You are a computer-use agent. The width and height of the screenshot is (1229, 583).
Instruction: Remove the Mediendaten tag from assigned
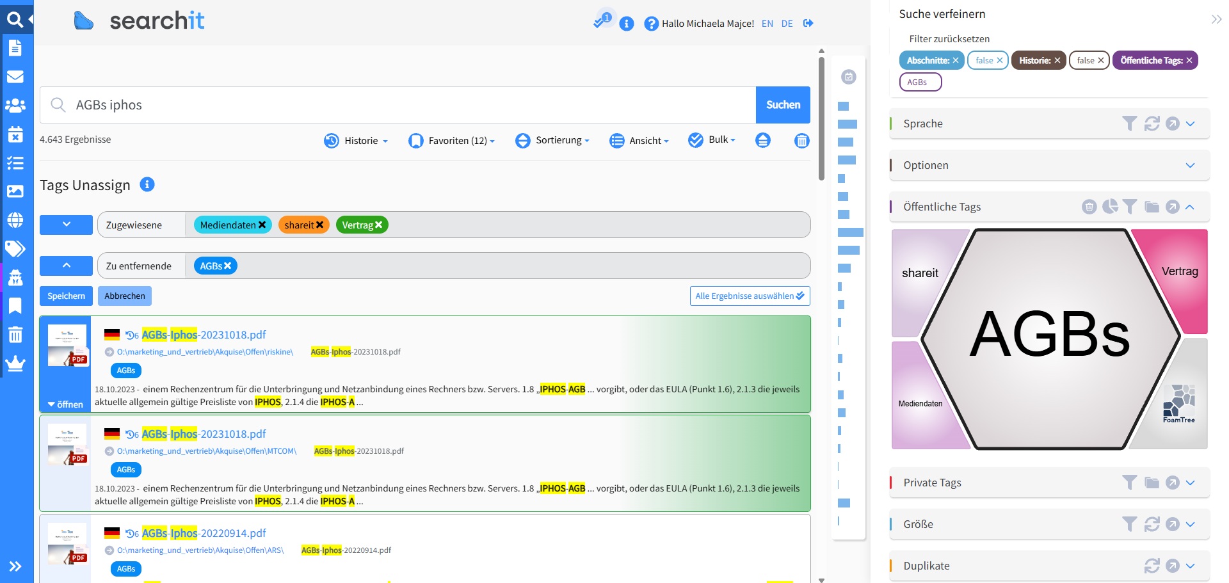point(262,225)
